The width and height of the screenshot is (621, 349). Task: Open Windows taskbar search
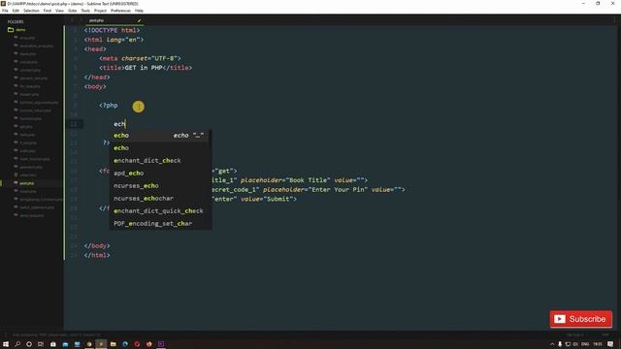pos(17,344)
